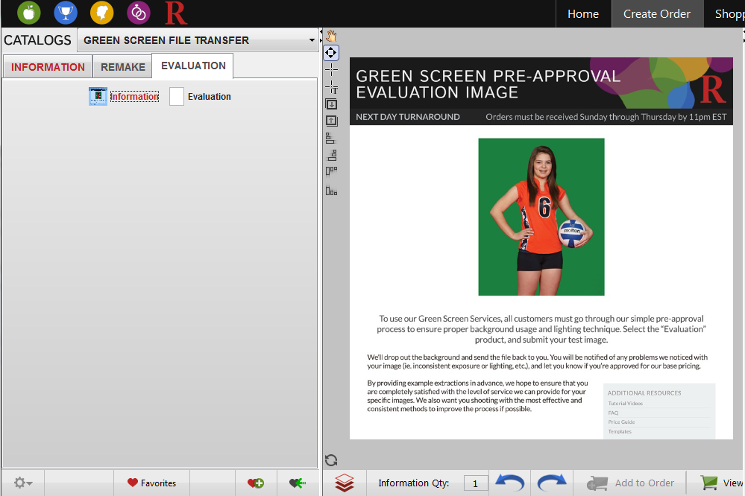Align objects to the right edge
The width and height of the screenshot is (745, 496).
pyautogui.click(x=332, y=155)
